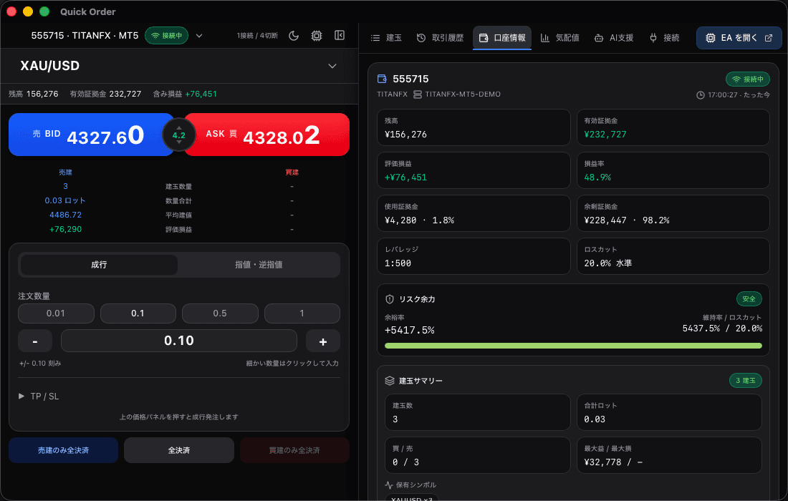This screenshot has width=788, height=501.
Task: Click 含み損益 +76,451 value
Action: pyautogui.click(x=201, y=94)
